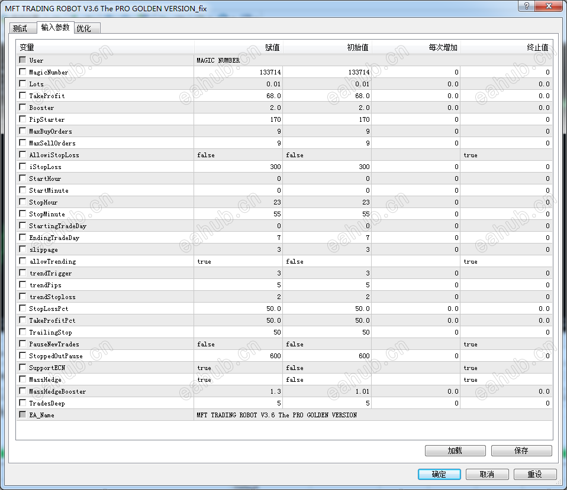Click the 重设 reset button
Image resolution: width=567 pixels, height=490 pixels.
coord(535,474)
